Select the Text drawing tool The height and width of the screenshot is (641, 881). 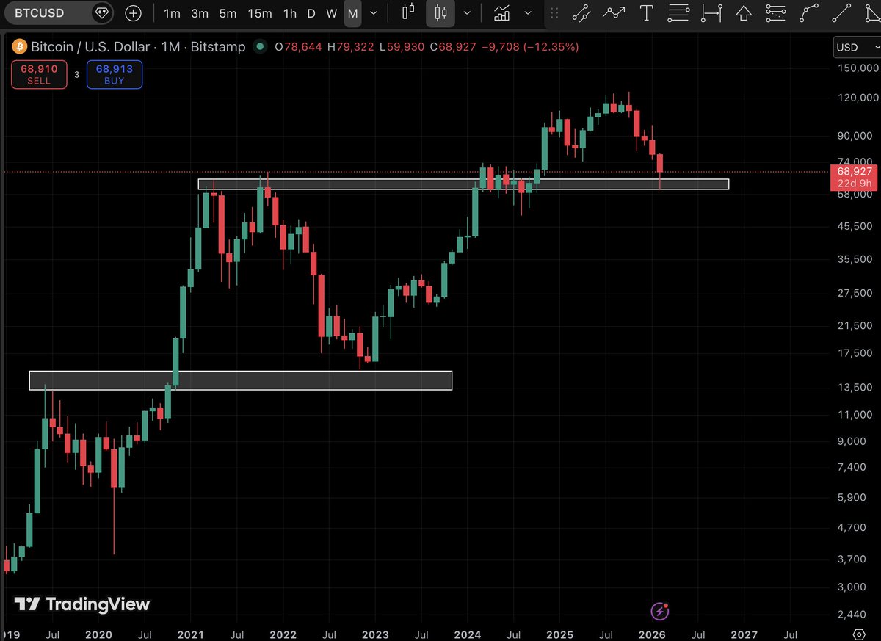tap(646, 13)
